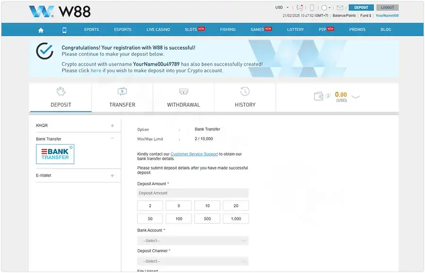Click the home icon in navigation bar

point(41,30)
